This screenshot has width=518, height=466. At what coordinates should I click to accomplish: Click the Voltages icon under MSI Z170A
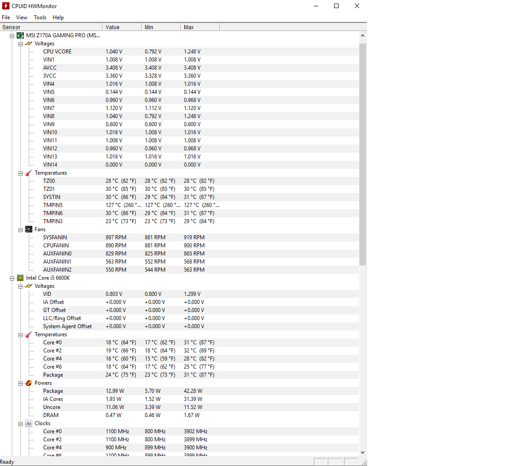[x=29, y=44]
